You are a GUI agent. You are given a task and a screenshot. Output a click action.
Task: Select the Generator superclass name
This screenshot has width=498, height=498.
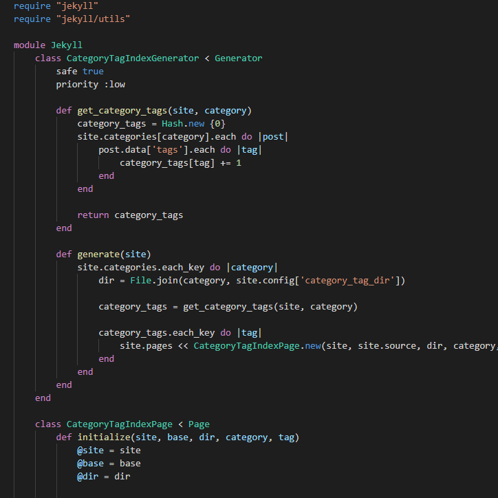click(239, 58)
